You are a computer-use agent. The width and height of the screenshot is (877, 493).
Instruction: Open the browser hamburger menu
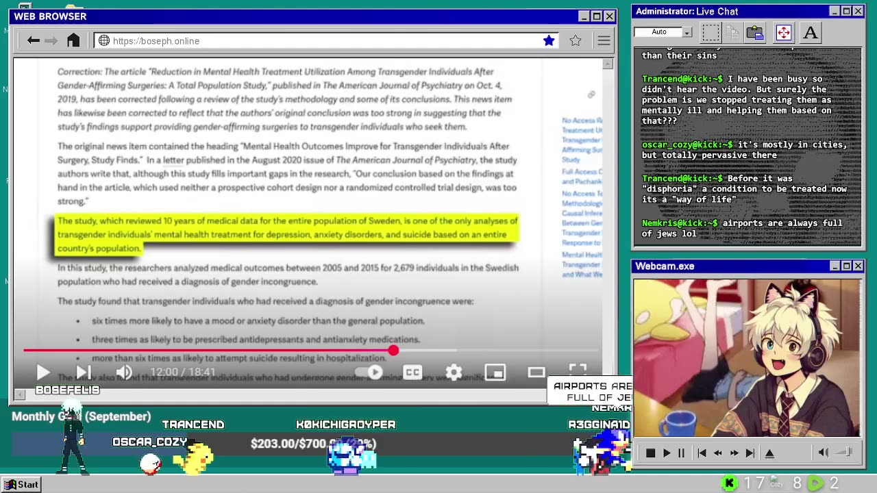604,41
